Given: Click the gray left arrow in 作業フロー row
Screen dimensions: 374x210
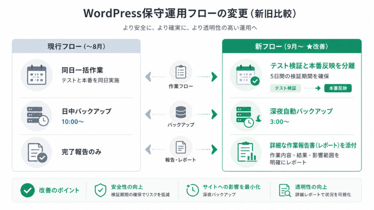Looking at the screenshot, I should tap(148, 77).
